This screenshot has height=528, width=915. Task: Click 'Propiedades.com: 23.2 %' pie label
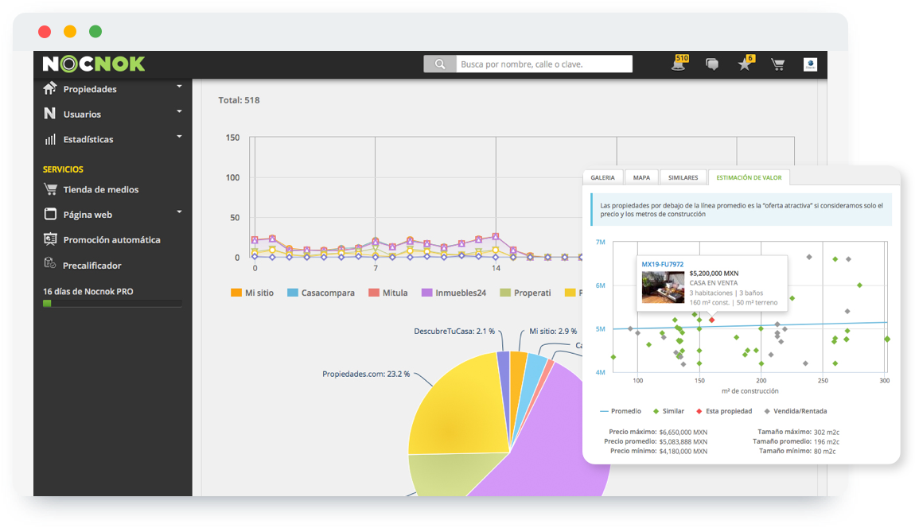(366, 374)
